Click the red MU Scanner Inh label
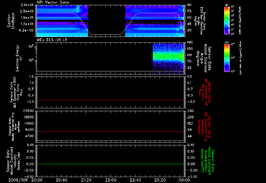This screenshot has height=183, width=266. pyautogui.click(x=205, y=92)
